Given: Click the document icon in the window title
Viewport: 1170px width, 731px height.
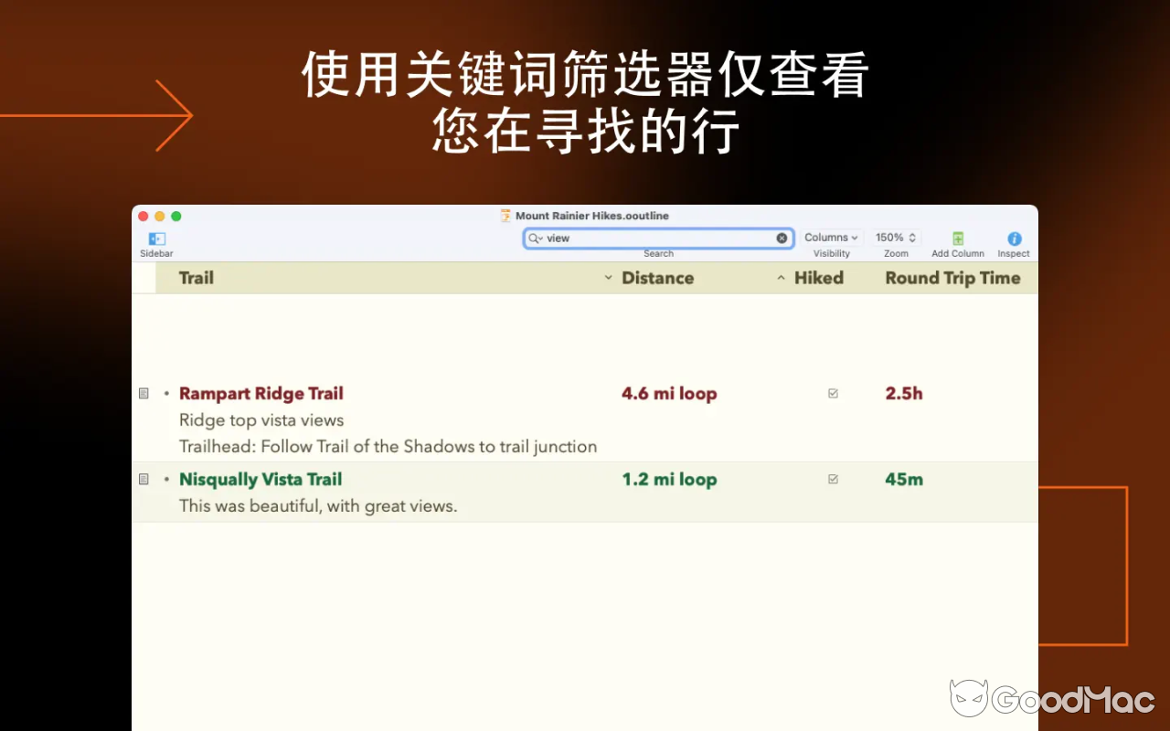Looking at the screenshot, I should tap(505, 216).
